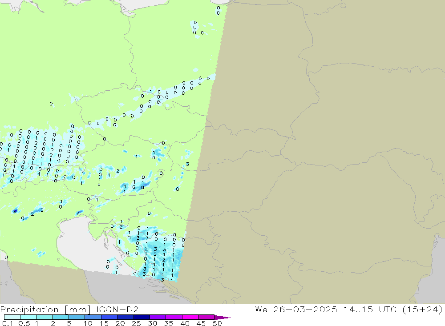Screen dimensions: 445x326
Task: Select the 15–20 mm blue legend swatch
Action: (109, 317)
